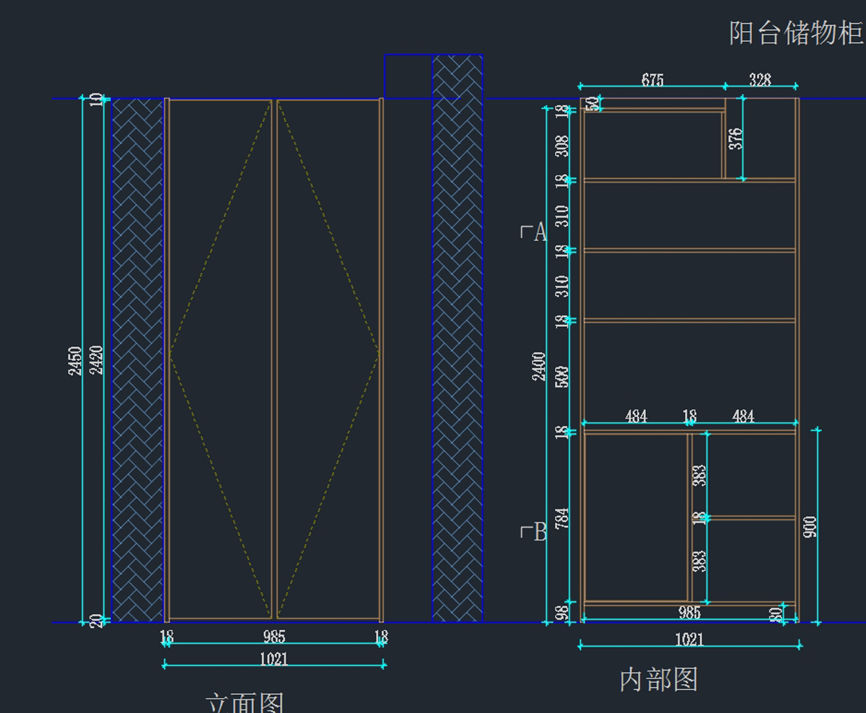This screenshot has height=713, width=866.
Task: Click the left herringbone hatched wall
Action: (138, 360)
